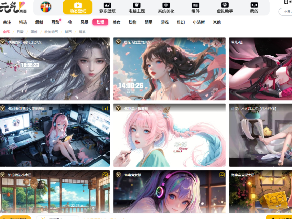The width and height of the screenshot is (292, 219).
Task: Select the 精选 category tab
Action: (x=23, y=23)
